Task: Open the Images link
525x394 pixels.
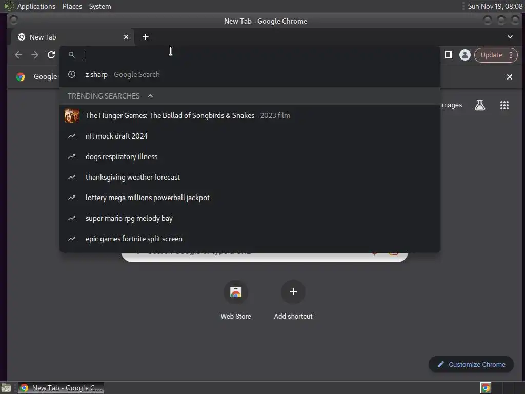Action: click(451, 105)
